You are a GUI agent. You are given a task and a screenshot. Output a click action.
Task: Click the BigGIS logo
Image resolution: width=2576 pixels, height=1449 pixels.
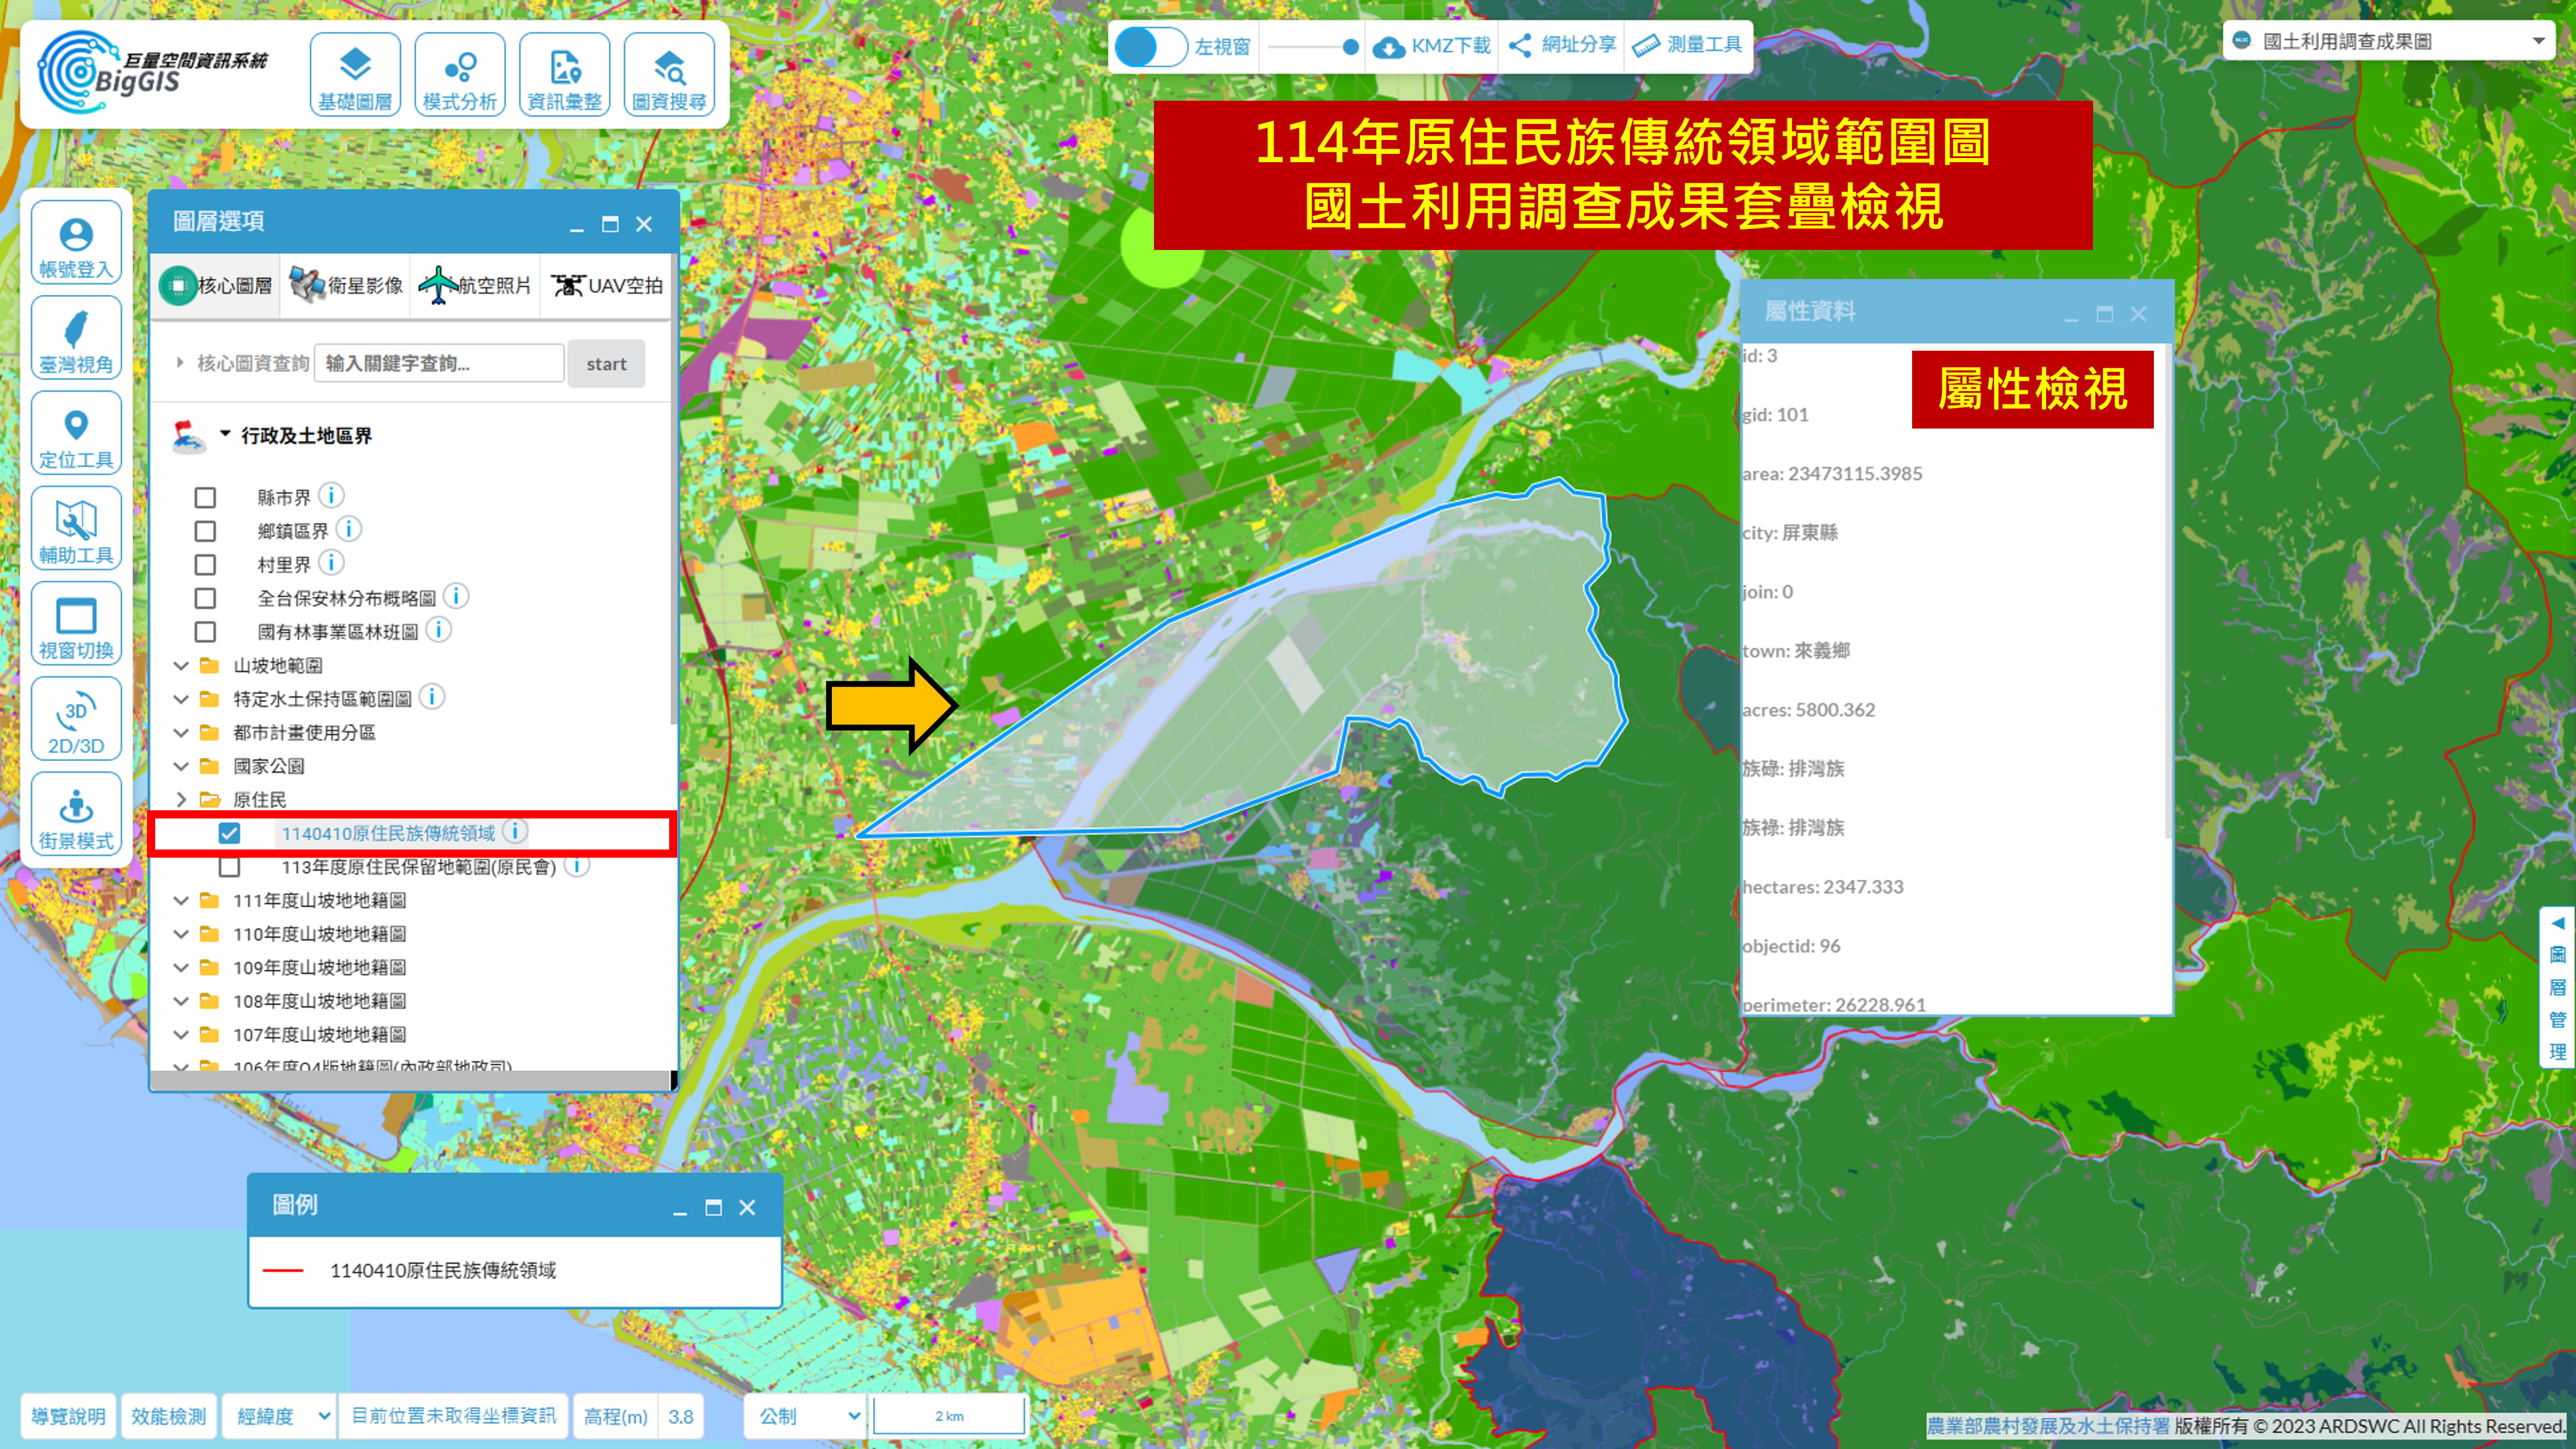tap(152, 71)
